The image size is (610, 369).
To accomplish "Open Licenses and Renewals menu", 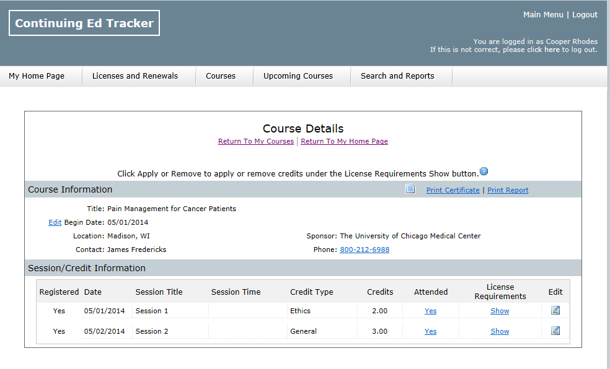I will tap(135, 76).
